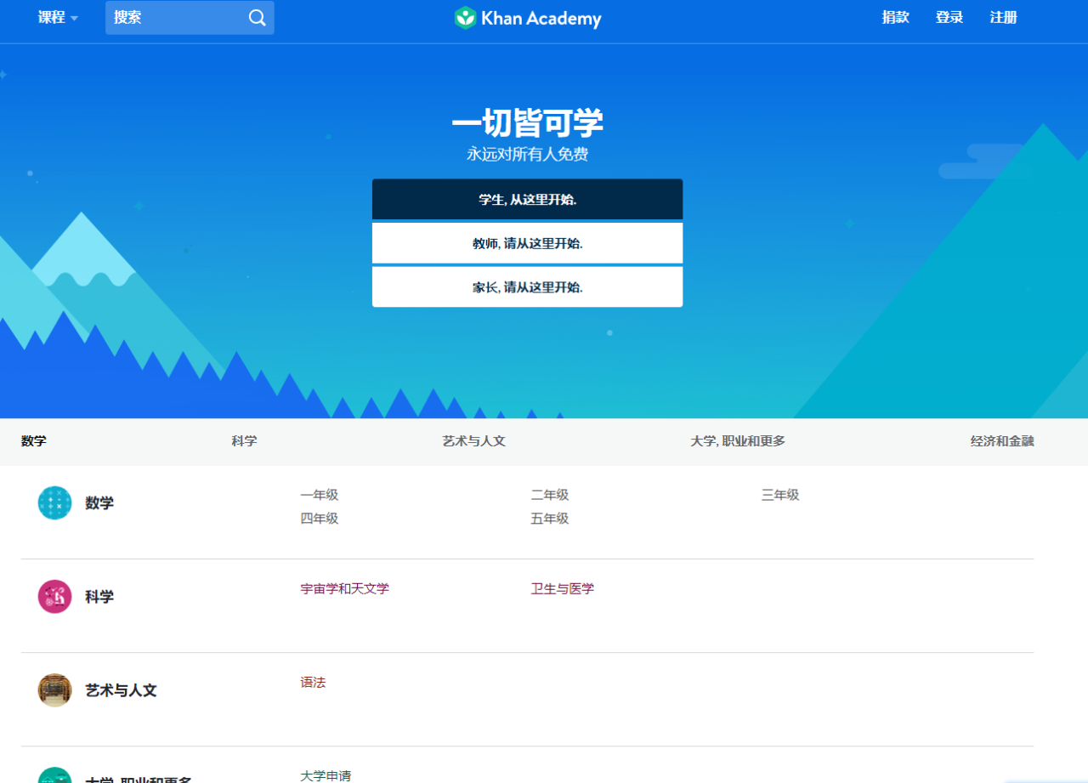Click the search magnifier icon
This screenshot has height=783, width=1088.
pyautogui.click(x=257, y=18)
